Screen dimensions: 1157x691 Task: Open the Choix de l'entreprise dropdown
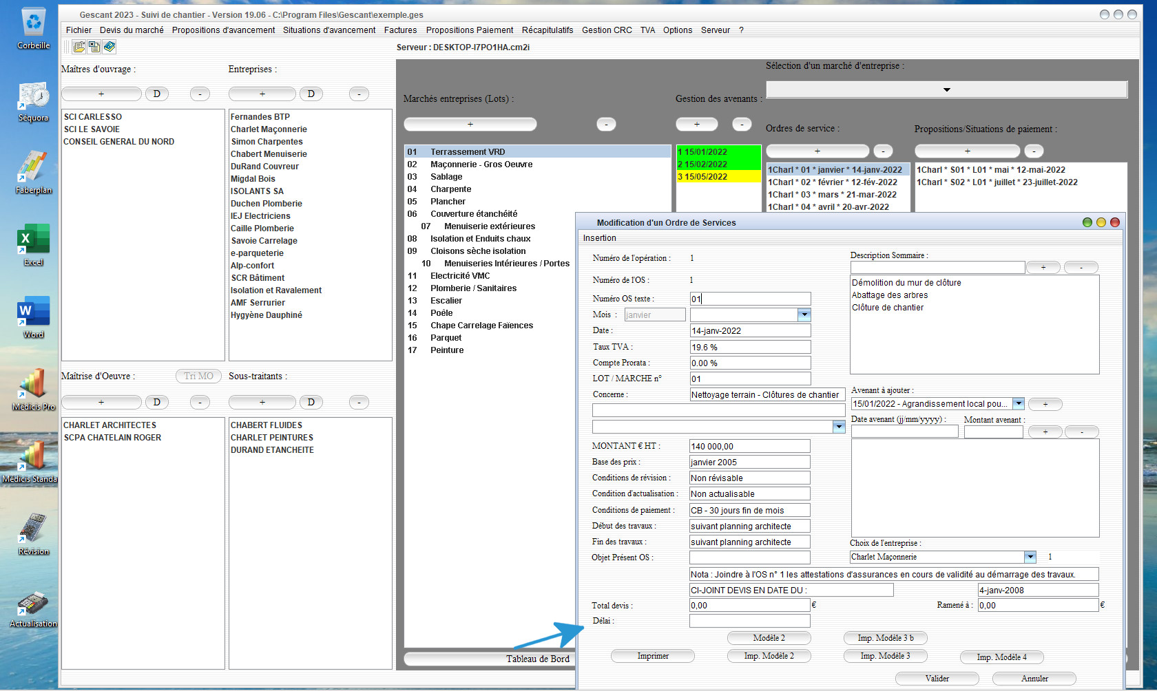pyautogui.click(x=1030, y=557)
